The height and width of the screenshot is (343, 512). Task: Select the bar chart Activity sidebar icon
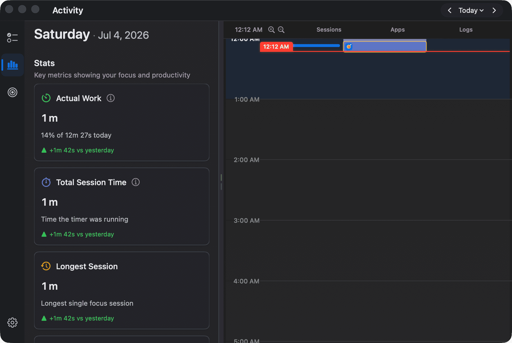(13, 65)
